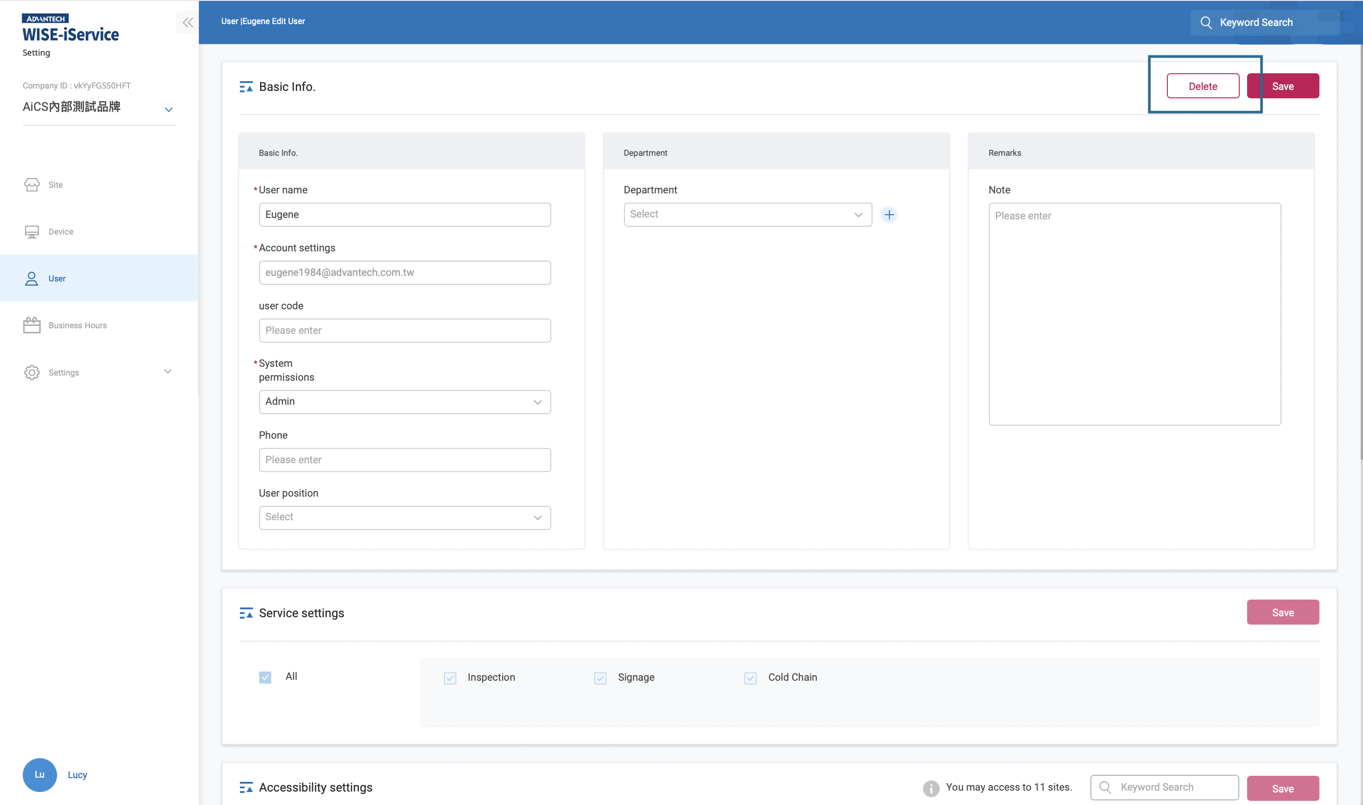Click the user code input field
This screenshot has height=805, width=1363.
coord(404,330)
